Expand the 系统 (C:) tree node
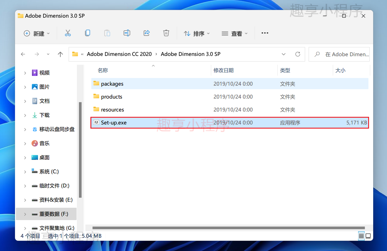The image size is (387, 251). click(x=25, y=172)
